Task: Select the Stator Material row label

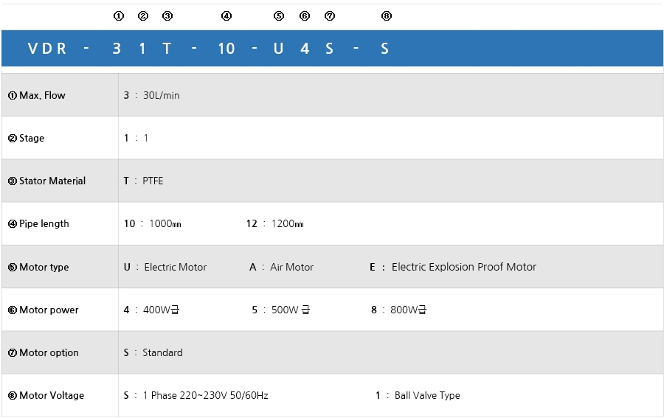Action: click(x=46, y=181)
